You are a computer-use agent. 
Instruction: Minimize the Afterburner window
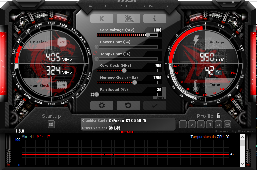(x=224, y=3)
